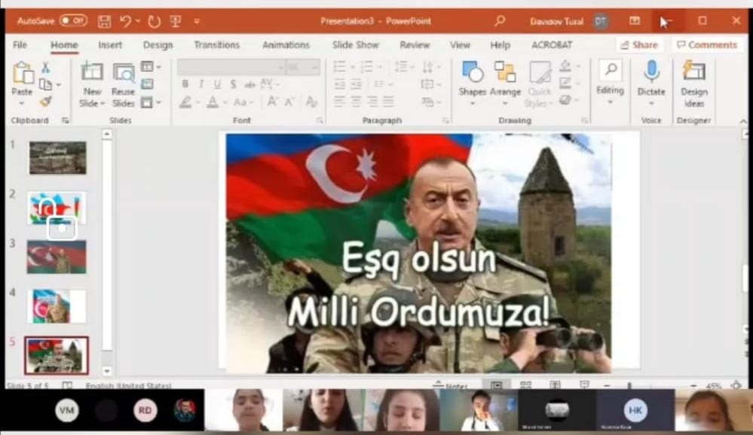Undo the last action with the Undo arrow icon
This screenshot has width=753, height=435.
(x=126, y=21)
